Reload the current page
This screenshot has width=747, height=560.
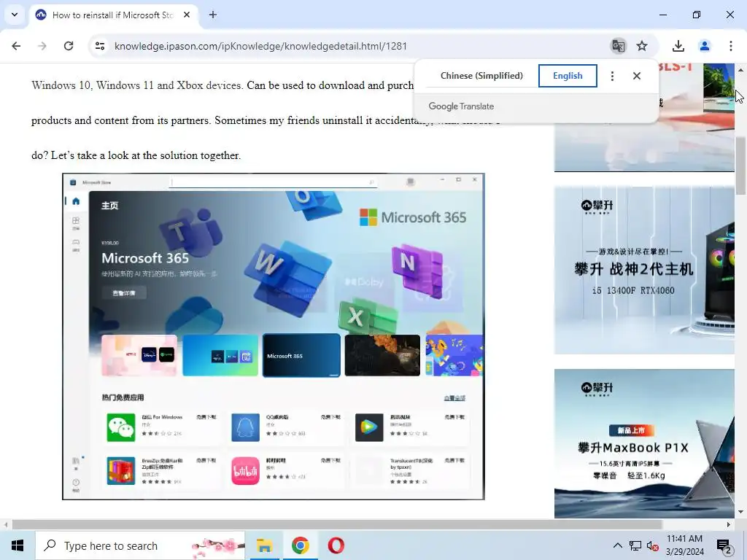point(69,46)
